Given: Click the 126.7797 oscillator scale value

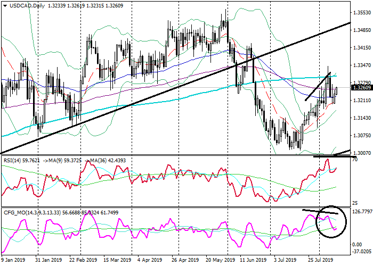Looking at the screenshot, I should click(x=362, y=211).
